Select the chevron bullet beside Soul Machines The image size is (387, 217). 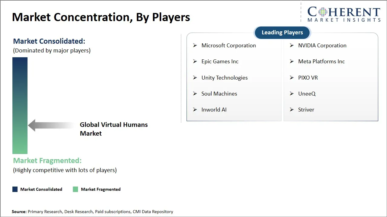(x=195, y=94)
